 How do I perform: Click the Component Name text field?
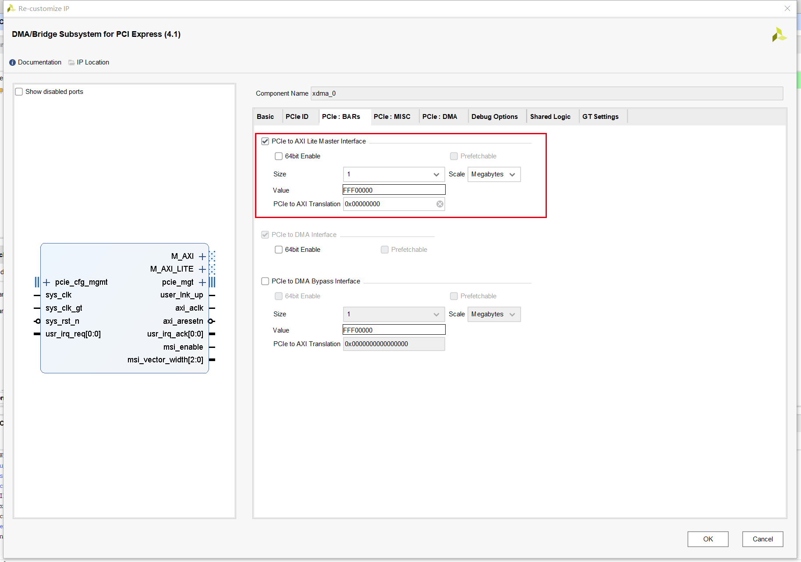546,93
